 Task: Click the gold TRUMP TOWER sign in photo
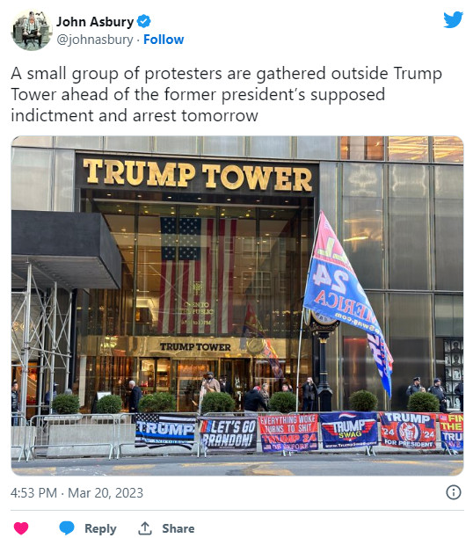[x=198, y=175]
